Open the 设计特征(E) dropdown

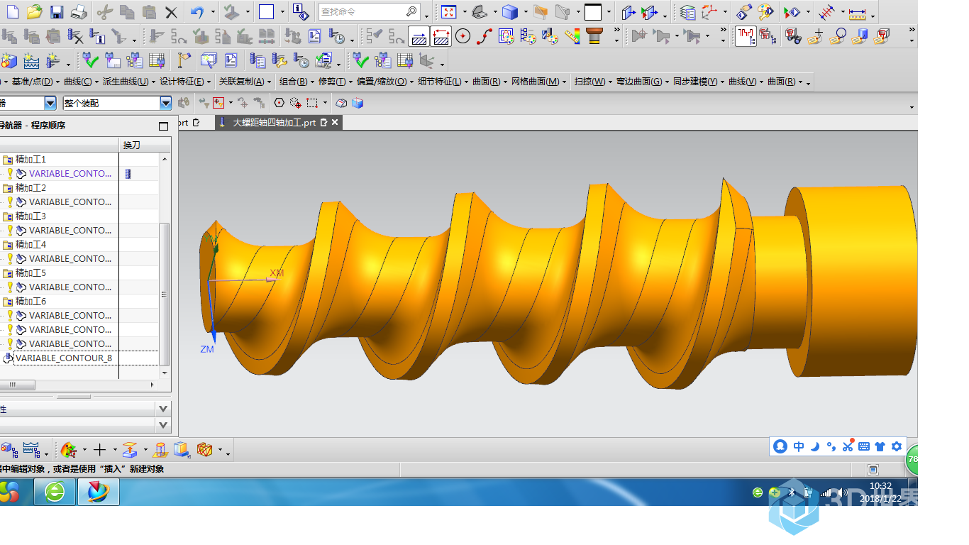[187, 82]
